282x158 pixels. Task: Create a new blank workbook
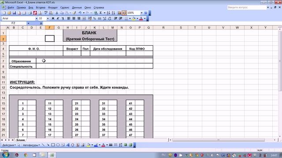(4, 13)
